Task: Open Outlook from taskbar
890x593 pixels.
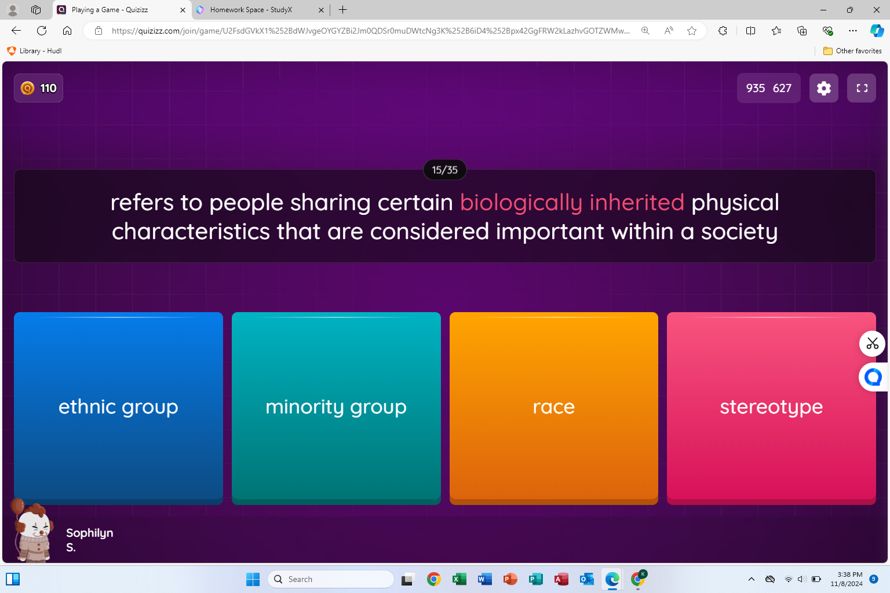Action: pyautogui.click(x=587, y=579)
